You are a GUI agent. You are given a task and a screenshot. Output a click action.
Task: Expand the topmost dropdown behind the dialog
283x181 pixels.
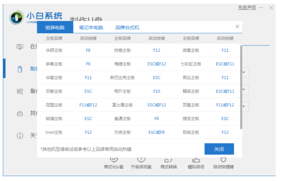coord(245,73)
